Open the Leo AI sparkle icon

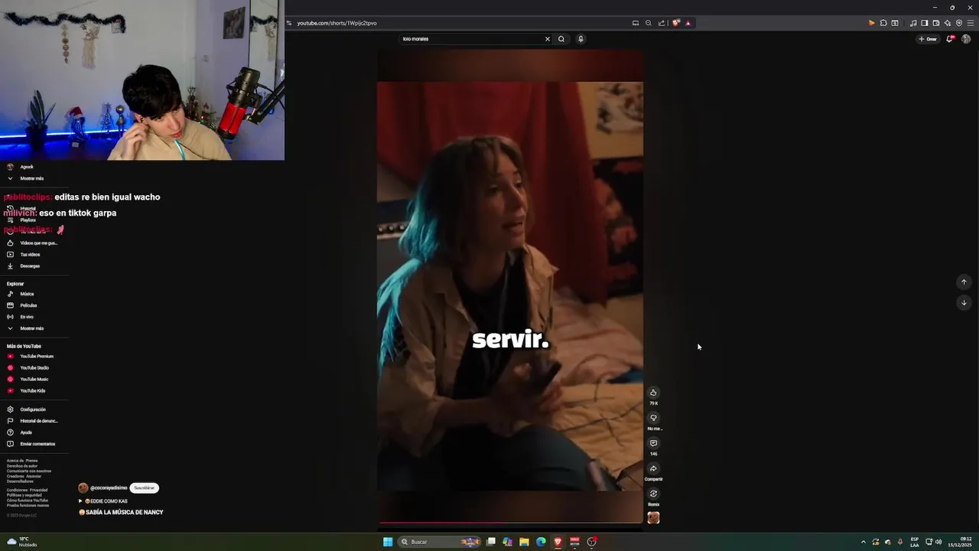pyautogui.click(x=948, y=23)
